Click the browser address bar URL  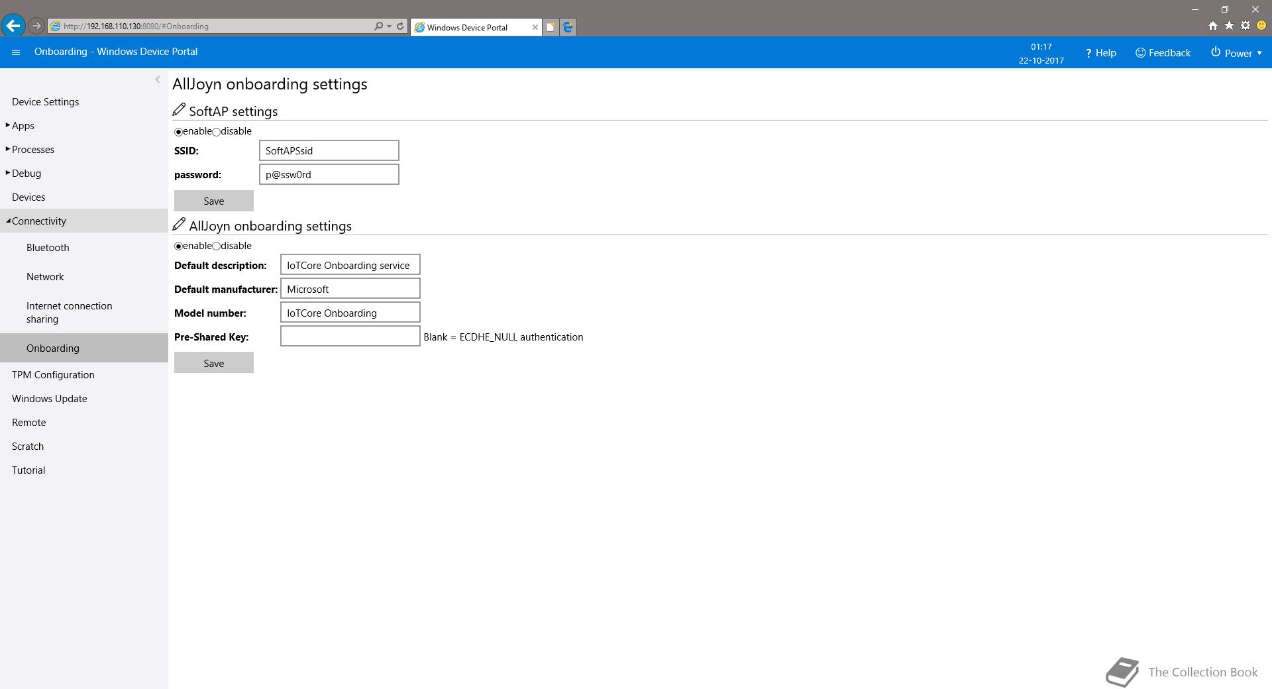(212, 26)
